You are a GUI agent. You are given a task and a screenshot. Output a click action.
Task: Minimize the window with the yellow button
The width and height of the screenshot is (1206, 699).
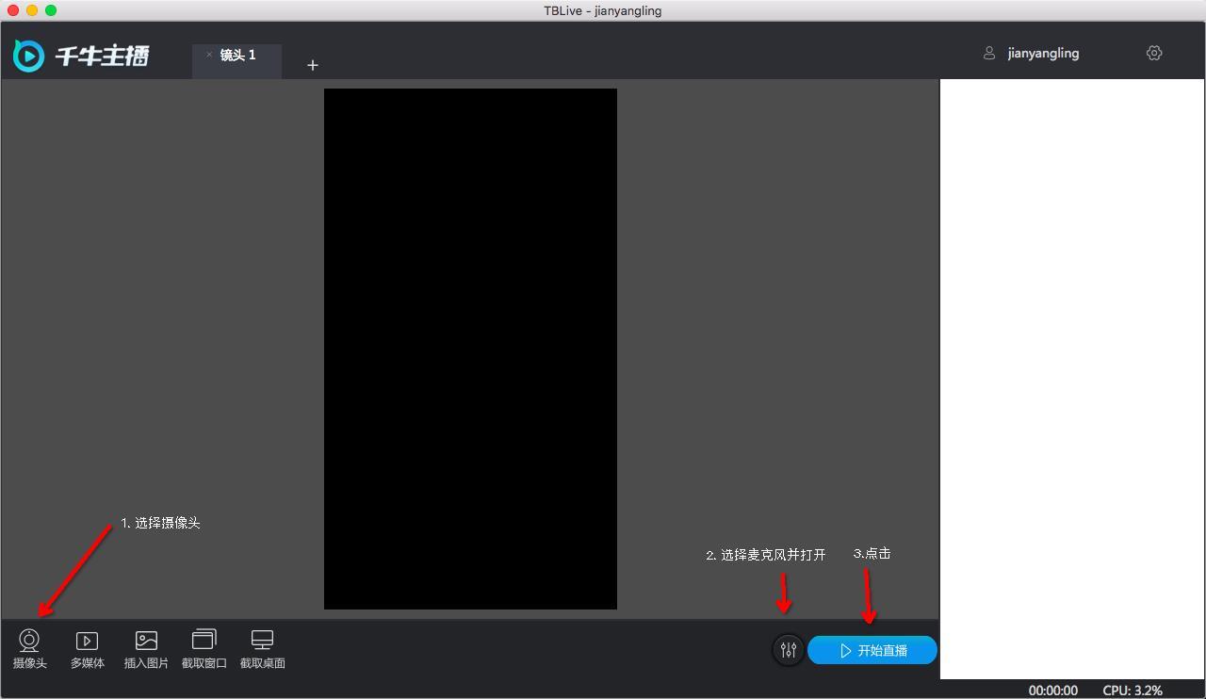32,10
